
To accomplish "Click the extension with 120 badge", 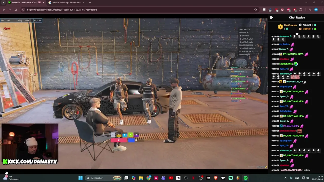I will pyautogui.click(x=270, y=10).
